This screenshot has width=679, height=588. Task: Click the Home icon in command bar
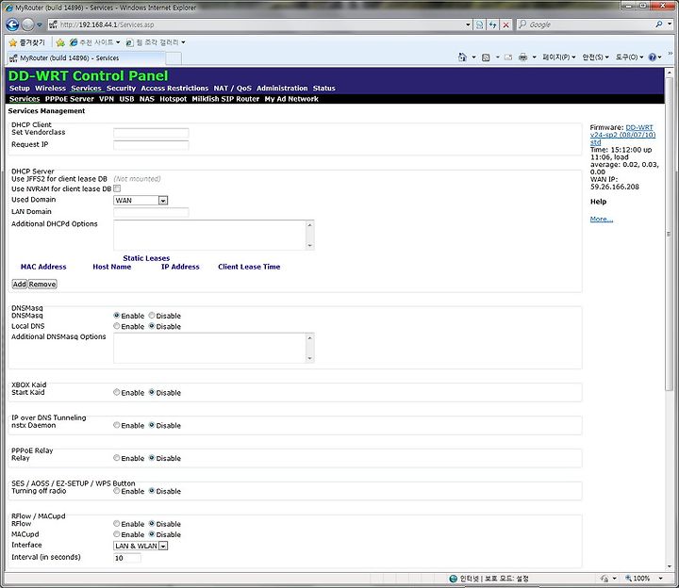[462, 57]
